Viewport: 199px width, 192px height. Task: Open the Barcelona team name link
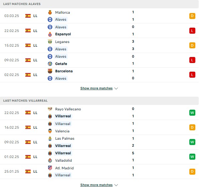click(x=64, y=71)
